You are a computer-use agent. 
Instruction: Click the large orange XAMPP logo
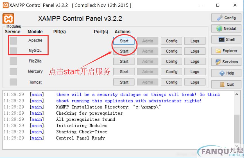(x=8, y=18)
